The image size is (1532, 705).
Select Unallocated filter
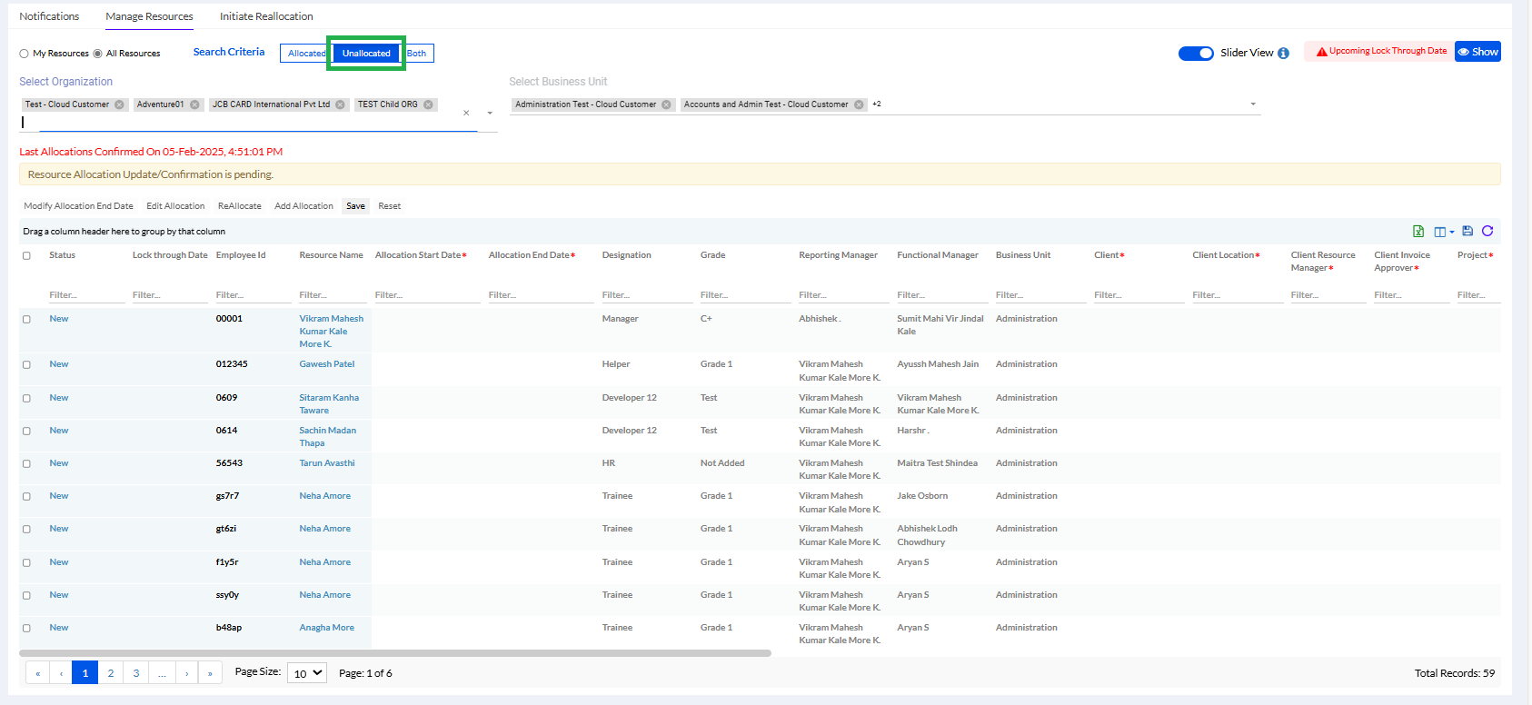pyautogui.click(x=366, y=54)
